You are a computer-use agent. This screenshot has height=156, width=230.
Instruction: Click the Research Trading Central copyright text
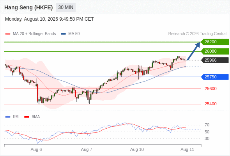197,34
